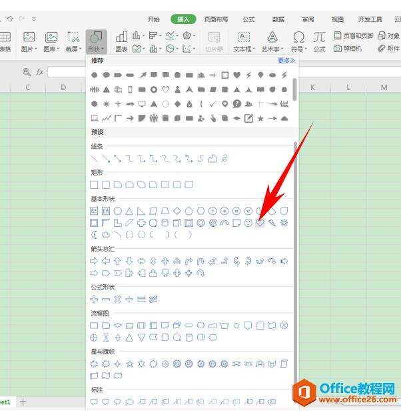Viewport: 401px width, 411px height.
Task: Open the 数据 tab
Action: pos(278,19)
